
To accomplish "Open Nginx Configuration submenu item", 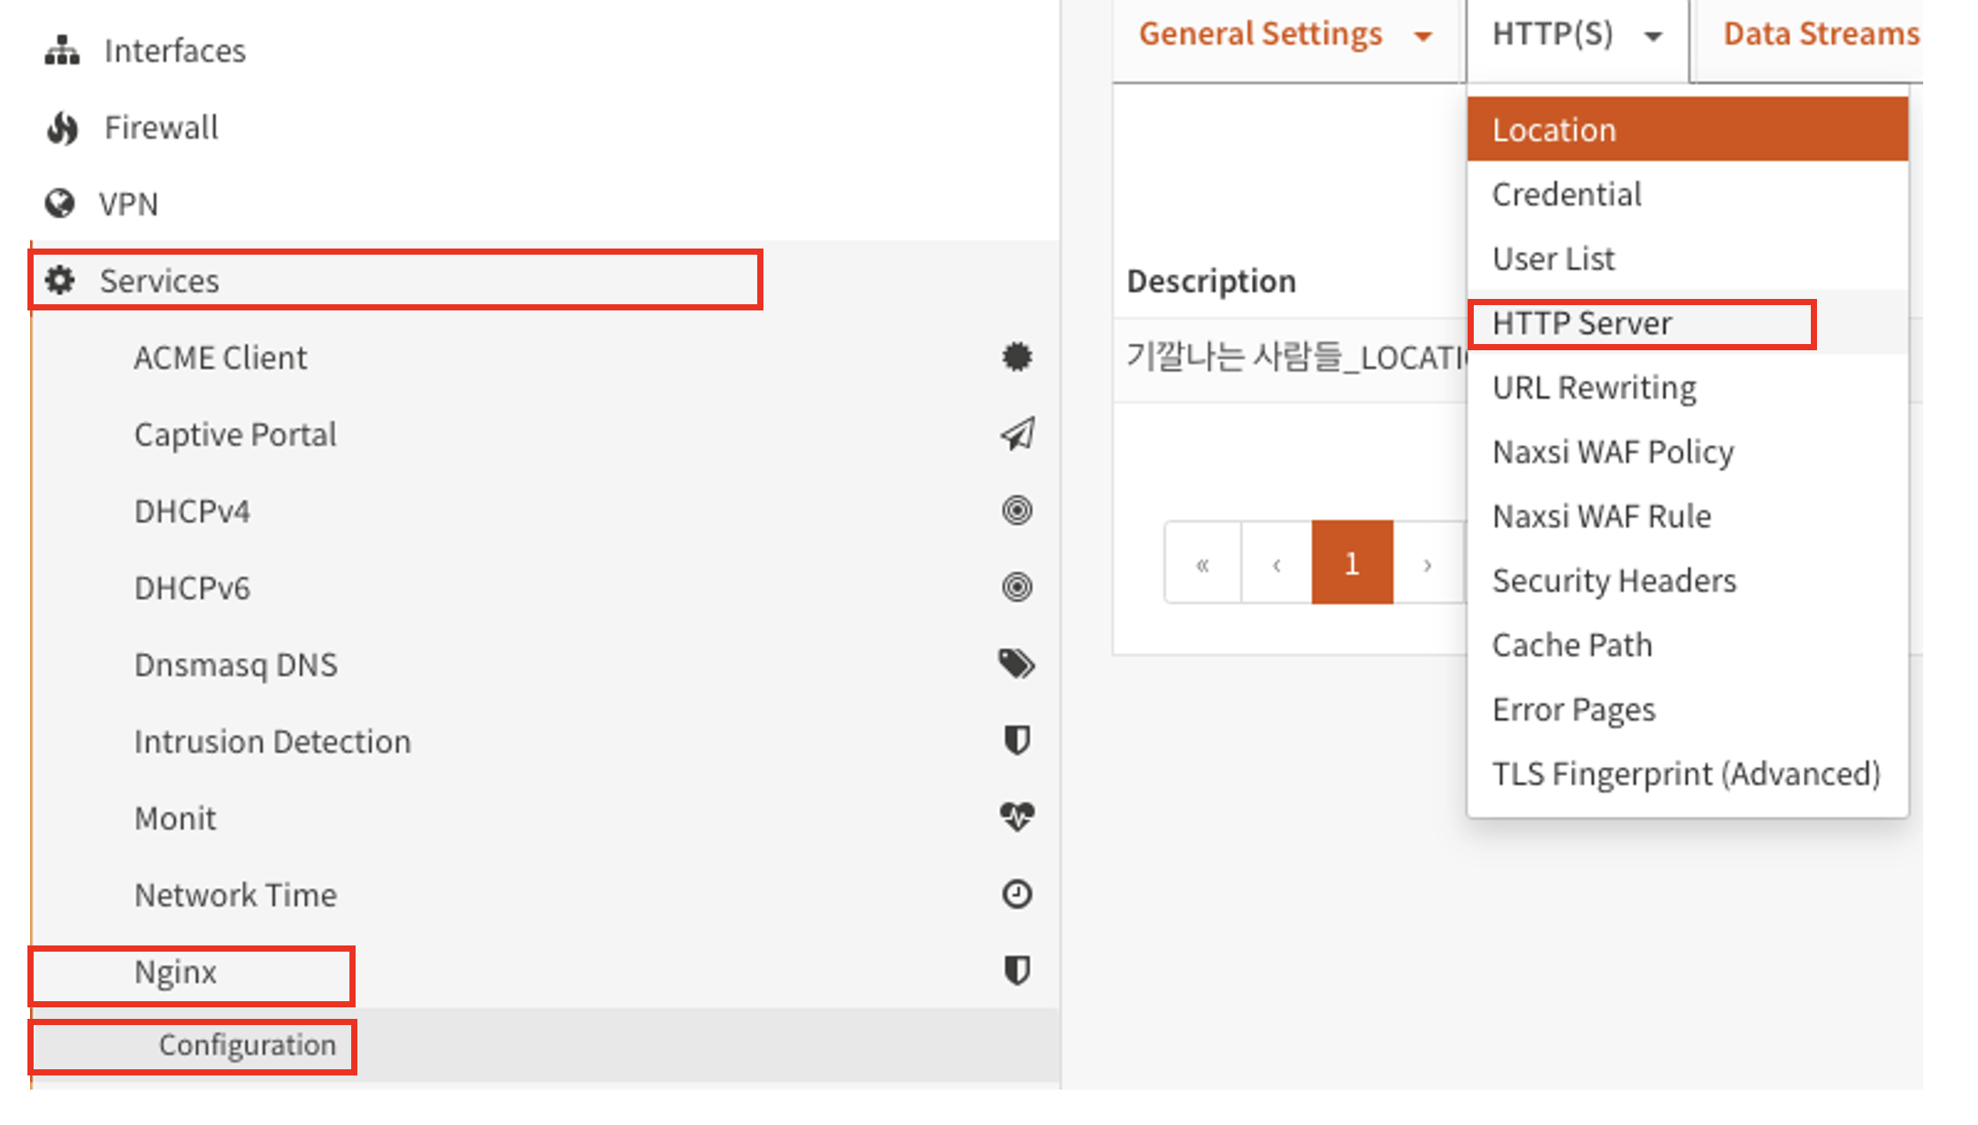I will [x=247, y=1045].
